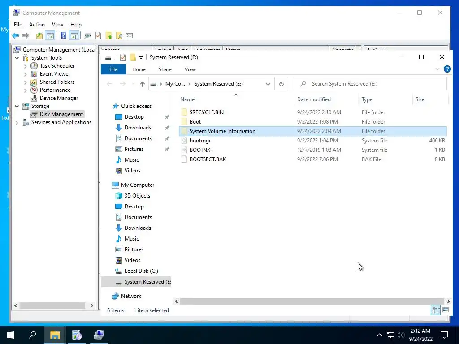The width and height of the screenshot is (459, 344).
Task: Open Local Disk (C:) in navigation pane
Action: pos(141,271)
